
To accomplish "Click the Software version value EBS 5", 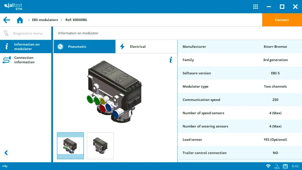I will coord(275,73).
